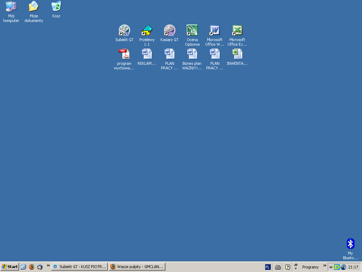The width and height of the screenshot is (362, 272).
Task: Select the program wychowawczy PDF file
Action: tap(124, 55)
